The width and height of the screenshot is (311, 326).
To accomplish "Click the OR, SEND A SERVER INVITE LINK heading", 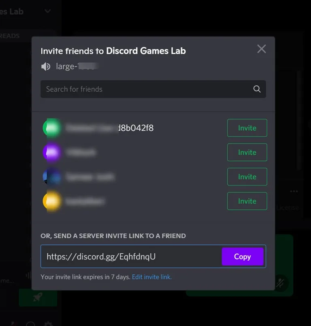I will point(113,236).
